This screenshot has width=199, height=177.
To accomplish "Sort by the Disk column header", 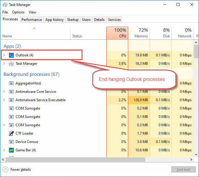I will [x=161, y=33].
